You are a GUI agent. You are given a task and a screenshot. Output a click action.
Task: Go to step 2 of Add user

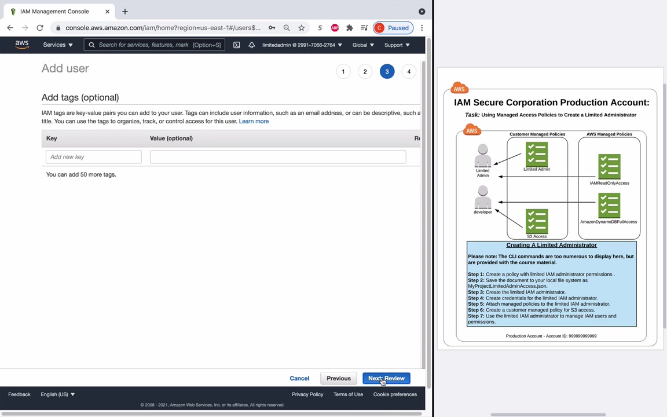click(x=365, y=71)
